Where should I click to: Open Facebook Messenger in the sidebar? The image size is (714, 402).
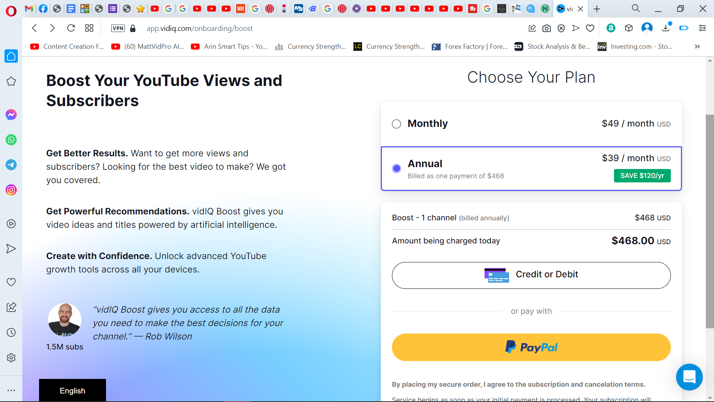(x=11, y=115)
